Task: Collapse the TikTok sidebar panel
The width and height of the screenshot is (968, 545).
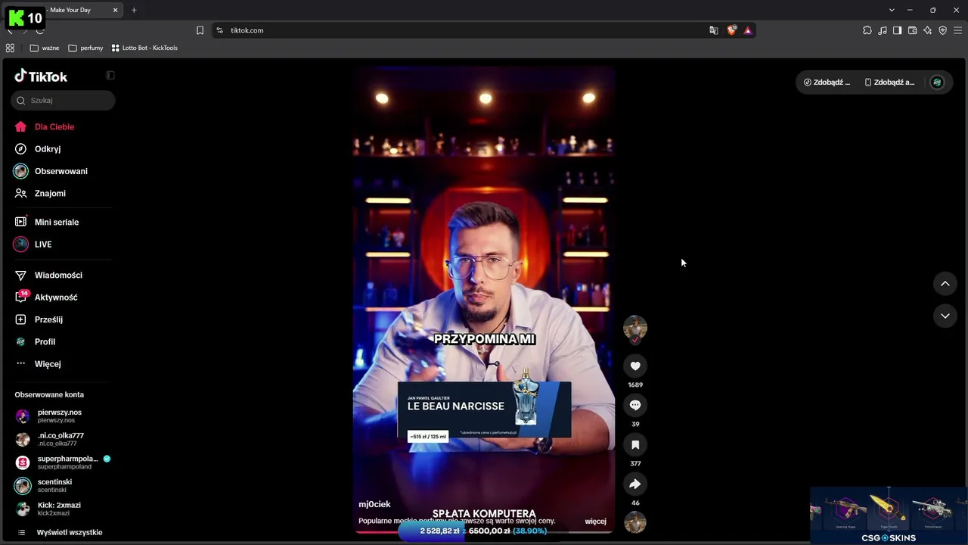Action: [110, 75]
